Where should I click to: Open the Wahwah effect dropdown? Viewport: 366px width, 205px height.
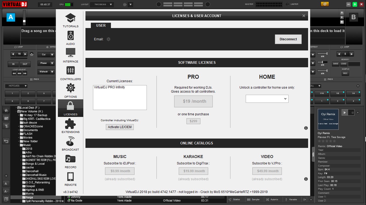46,72
